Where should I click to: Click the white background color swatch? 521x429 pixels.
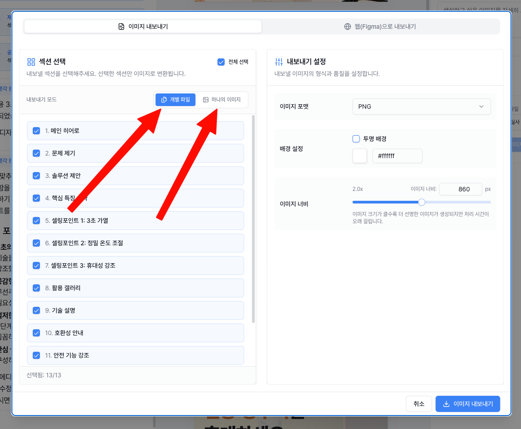click(x=360, y=156)
